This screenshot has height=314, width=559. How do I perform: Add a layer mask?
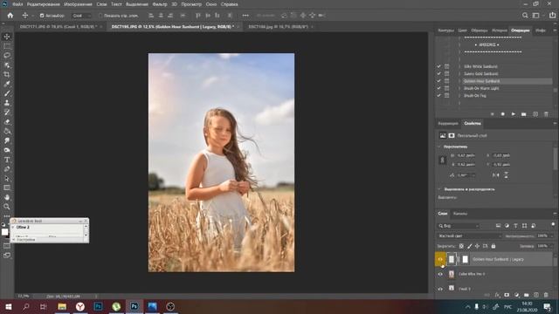pyautogui.click(x=507, y=295)
